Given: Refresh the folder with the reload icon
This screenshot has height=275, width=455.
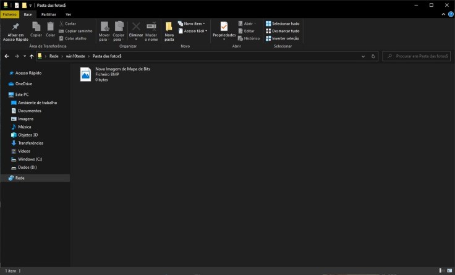Looking at the screenshot, I should (x=373, y=56).
